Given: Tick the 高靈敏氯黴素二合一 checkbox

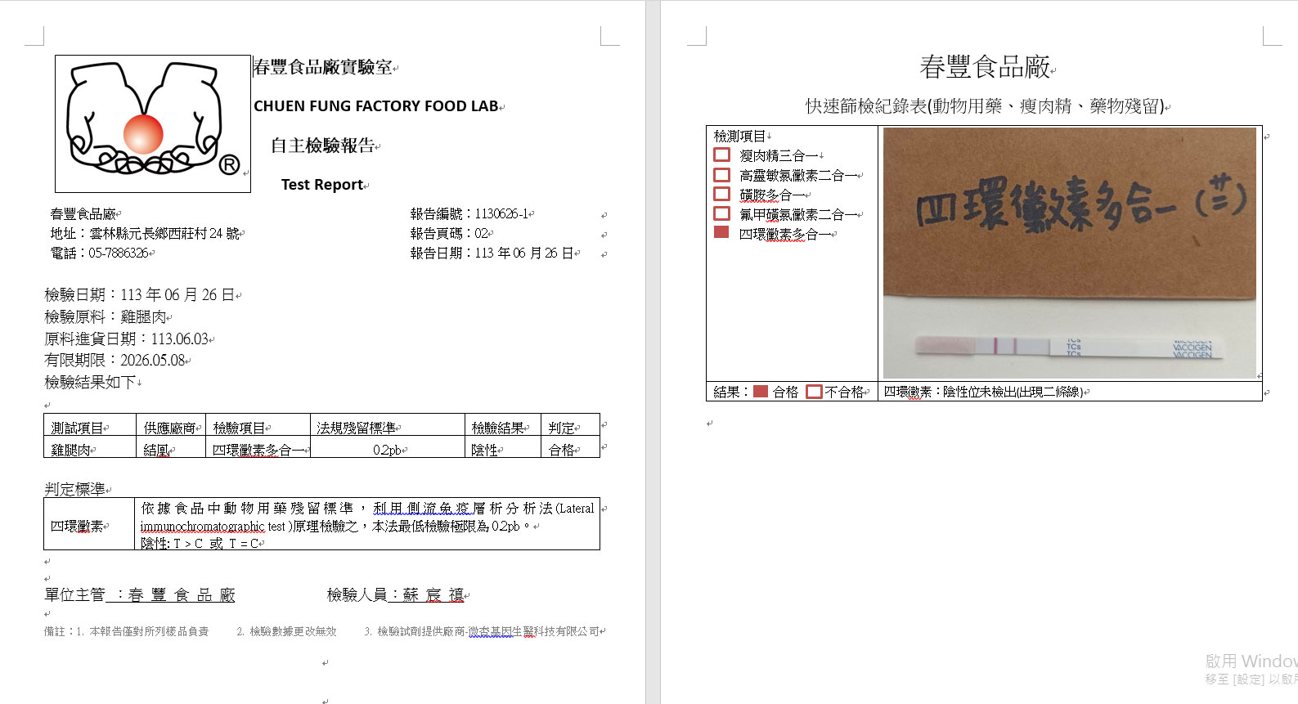Looking at the screenshot, I should 721,174.
